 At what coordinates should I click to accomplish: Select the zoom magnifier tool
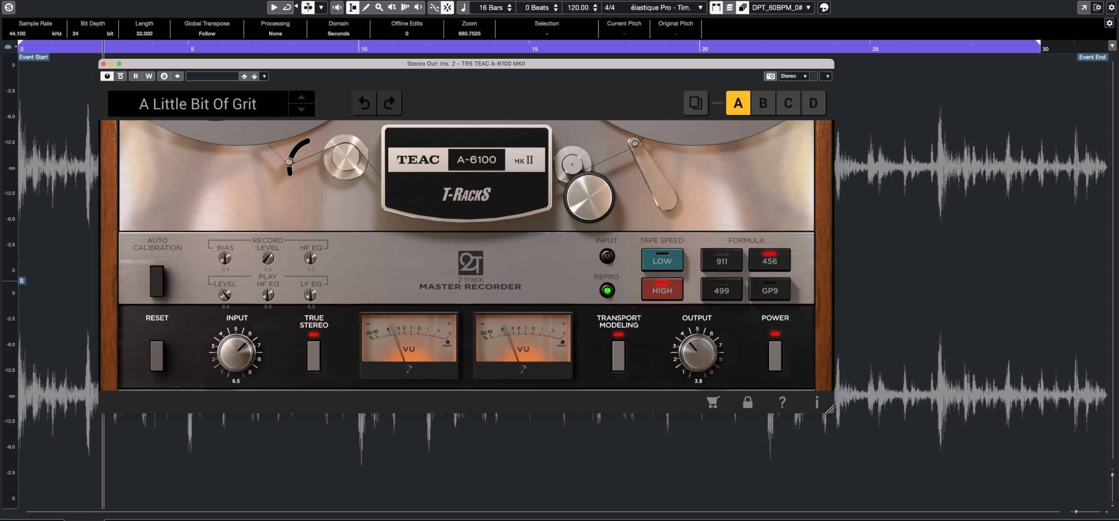[379, 7]
